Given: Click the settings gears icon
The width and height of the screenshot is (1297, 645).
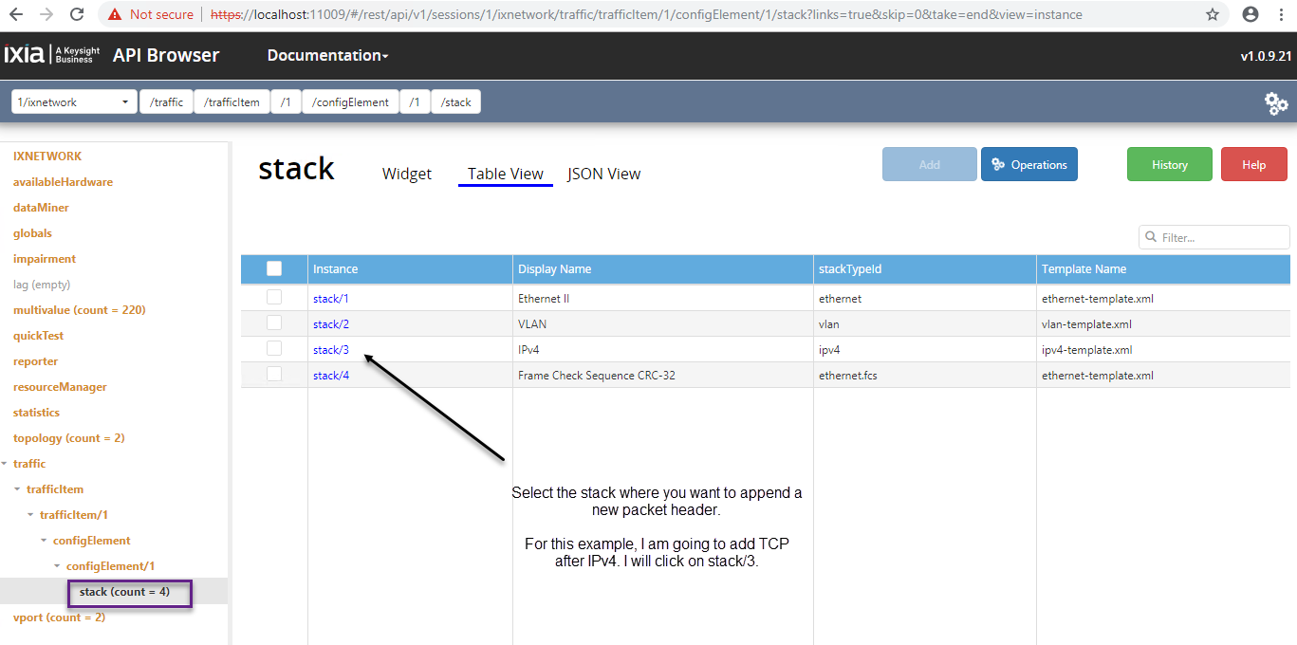Looking at the screenshot, I should 1276,103.
